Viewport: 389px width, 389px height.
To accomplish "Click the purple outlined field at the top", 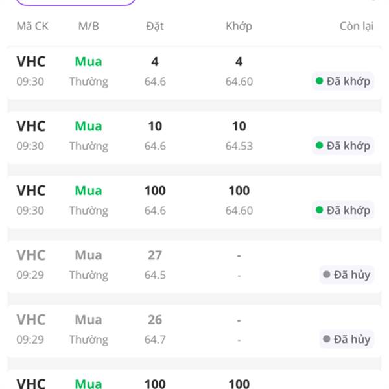I will point(76,2).
